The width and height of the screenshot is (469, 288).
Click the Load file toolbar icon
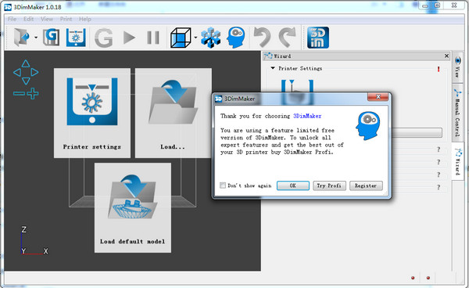22,37
